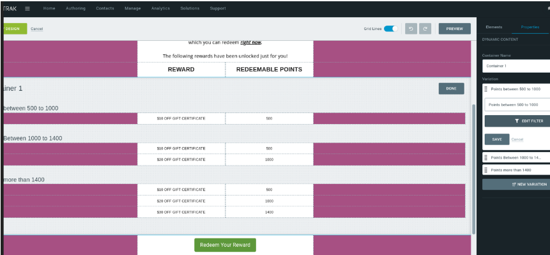This screenshot has width=550, height=255.
Task: Grab handle of Points Between 1000 to 14... variation
Action: tap(486, 158)
